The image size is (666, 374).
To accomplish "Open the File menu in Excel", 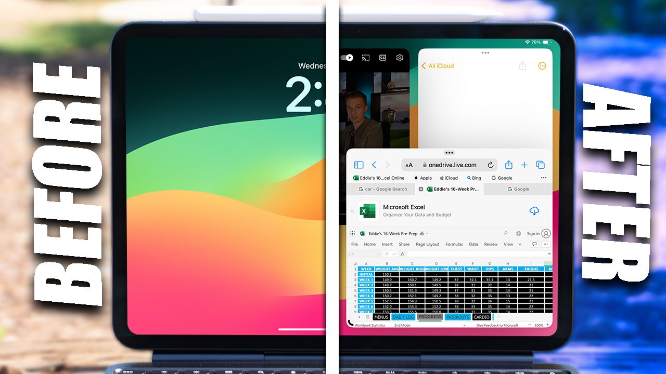I will point(354,244).
